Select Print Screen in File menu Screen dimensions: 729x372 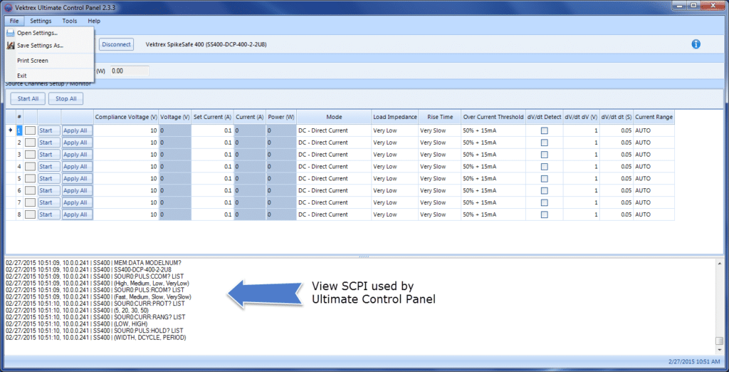pyautogui.click(x=49, y=61)
